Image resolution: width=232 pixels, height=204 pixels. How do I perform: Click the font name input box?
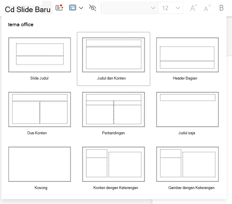click(x=131, y=8)
